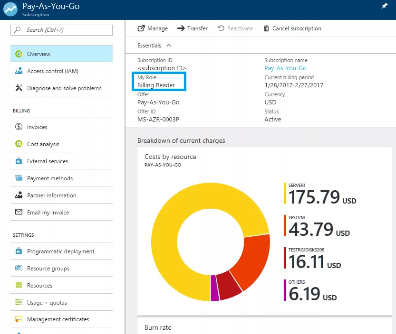Open the Overview menu item
This screenshot has height=334, width=396.
pos(61,54)
